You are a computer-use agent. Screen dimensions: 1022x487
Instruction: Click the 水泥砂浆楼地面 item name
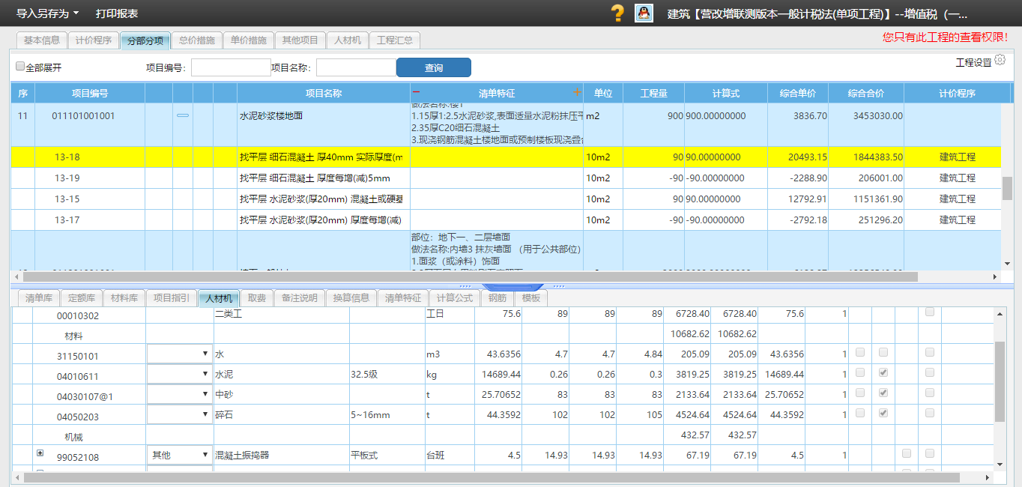(x=271, y=116)
